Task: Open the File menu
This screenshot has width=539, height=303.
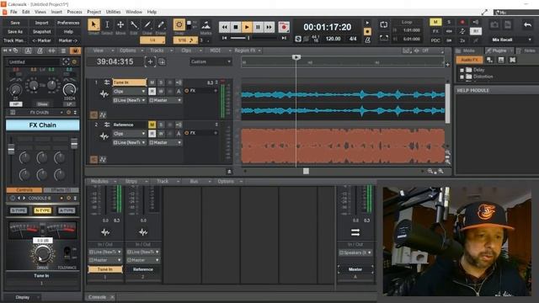Action: pos(13,12)
